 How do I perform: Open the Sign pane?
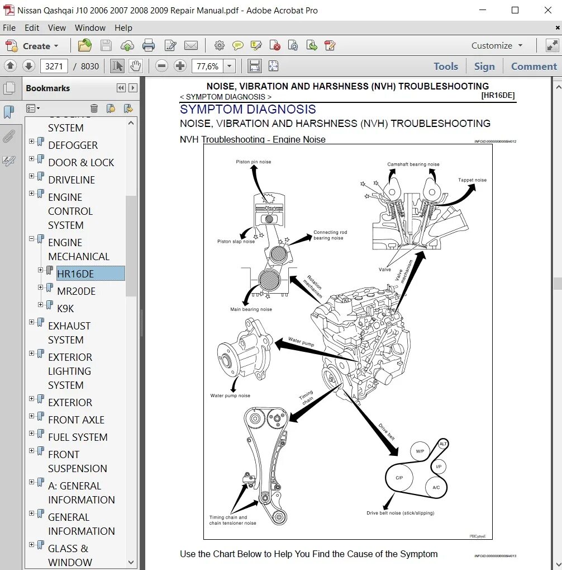pos(484,66)
